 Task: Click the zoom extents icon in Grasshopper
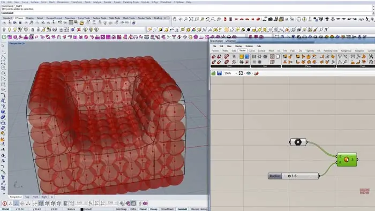(241, 73)
